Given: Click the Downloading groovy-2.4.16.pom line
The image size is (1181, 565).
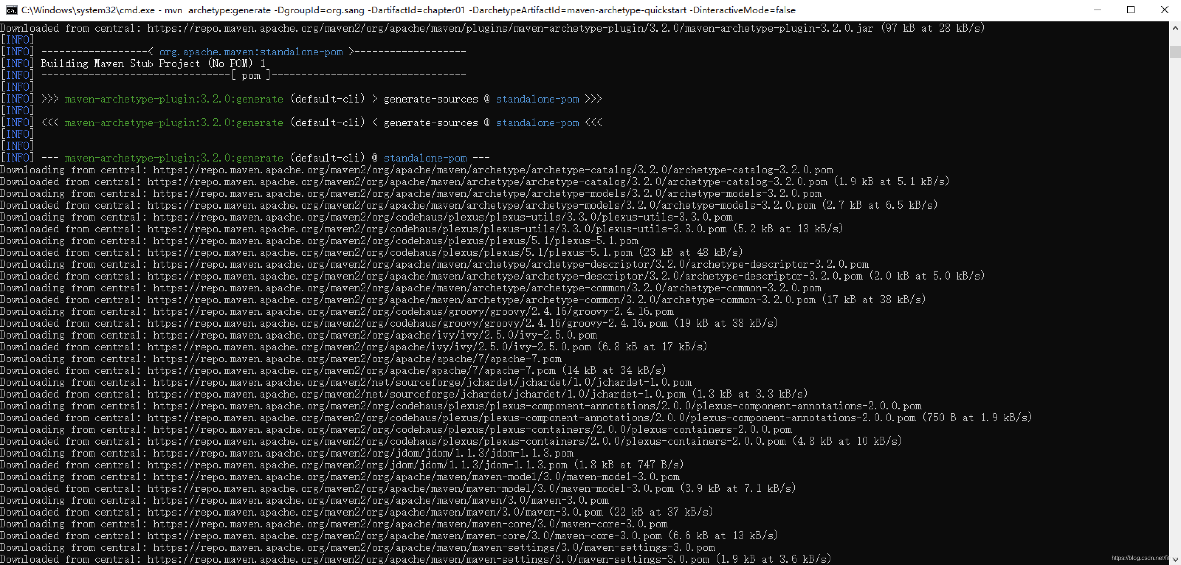Looking at the screenshot, I should [337, 312].
